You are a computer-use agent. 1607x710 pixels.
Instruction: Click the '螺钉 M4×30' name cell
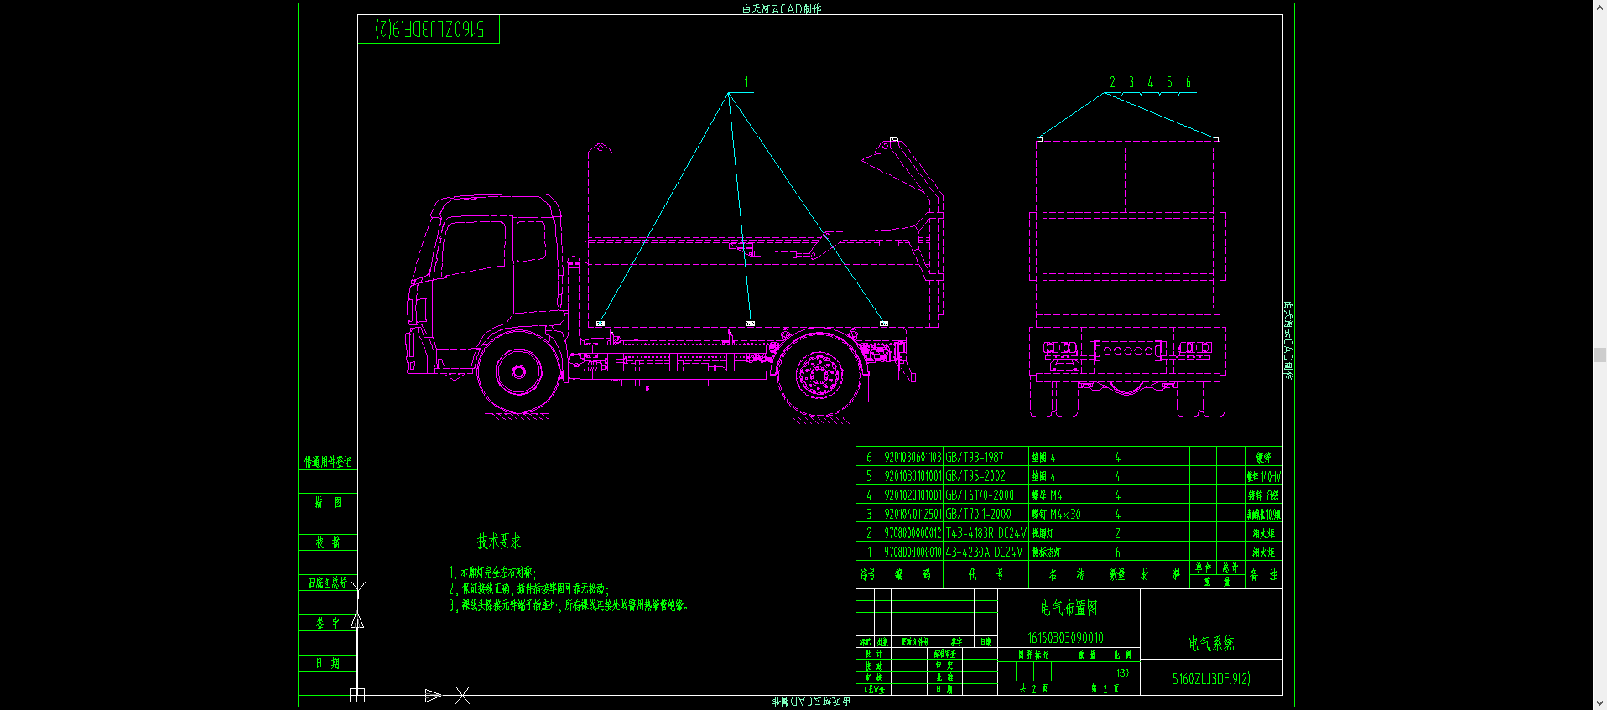click(1066, 514)
